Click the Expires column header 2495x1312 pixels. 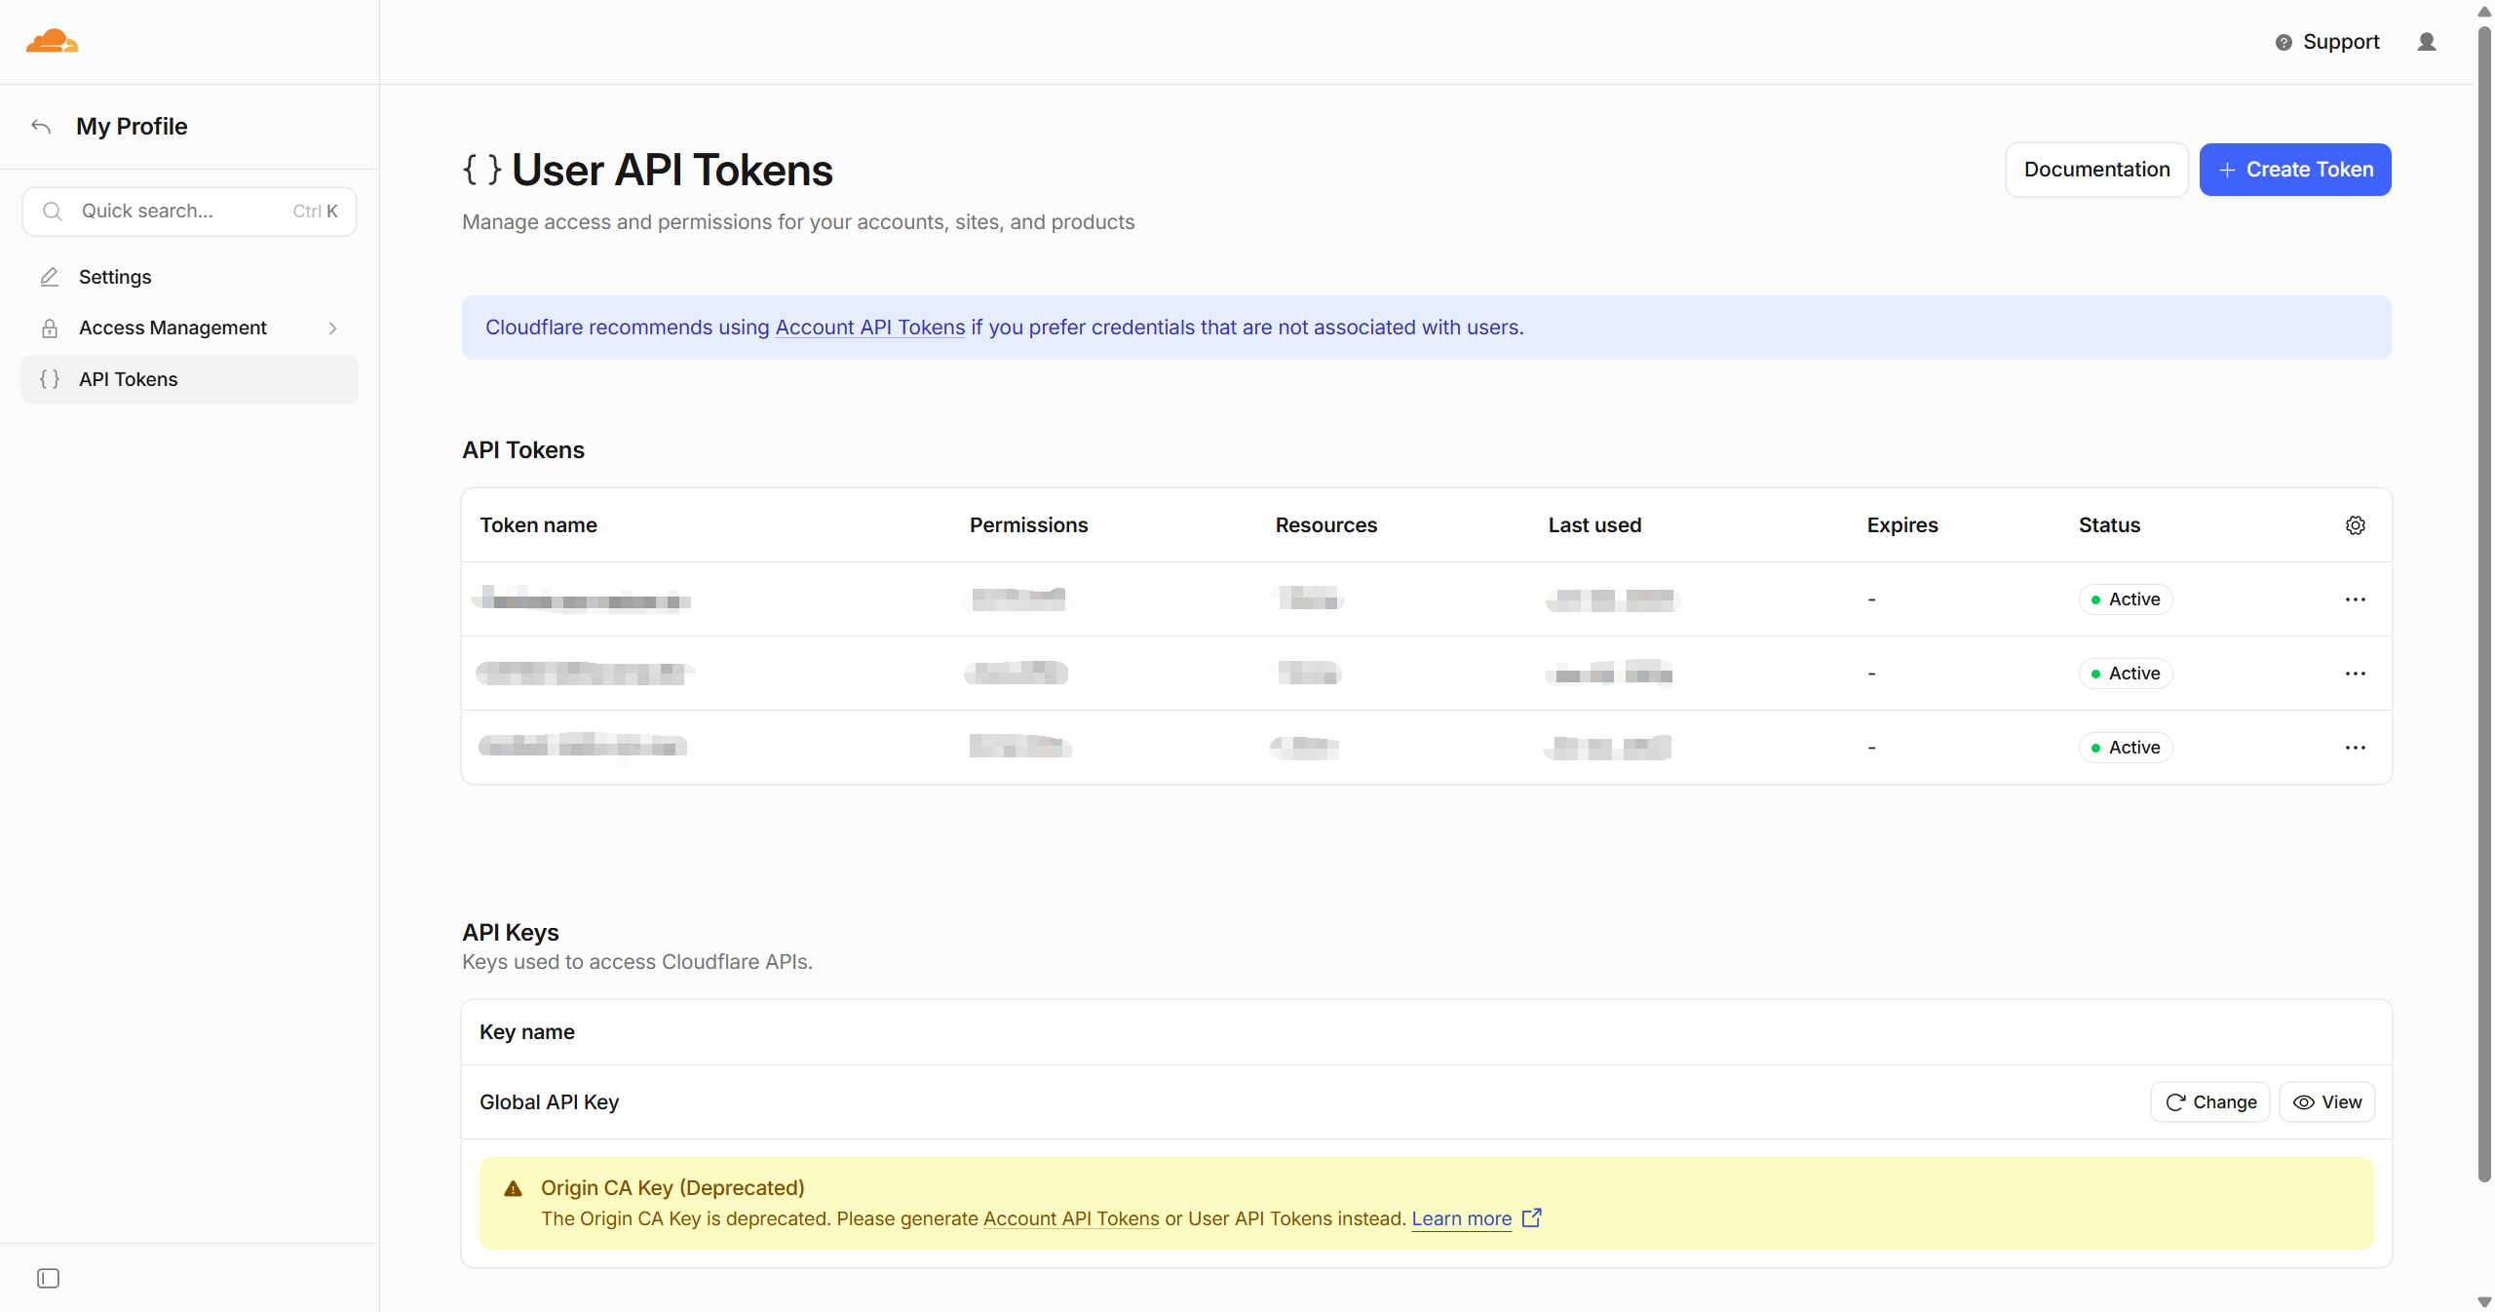tap(1902, 525)
